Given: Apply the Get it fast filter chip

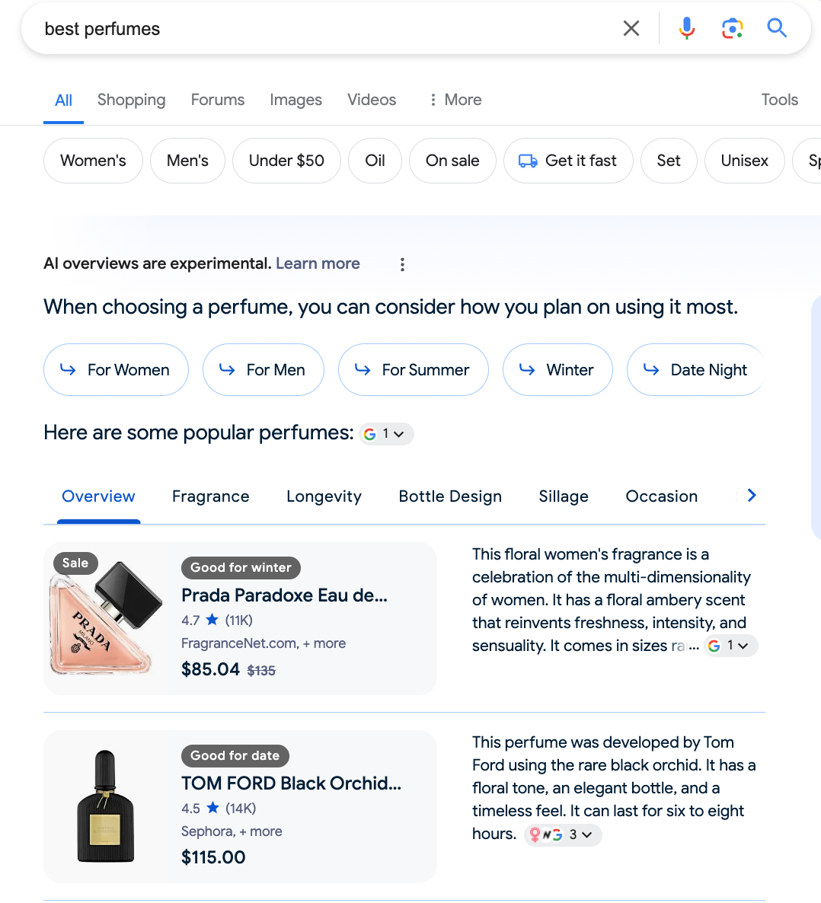Looking at the screenshot, I should 568,161.
